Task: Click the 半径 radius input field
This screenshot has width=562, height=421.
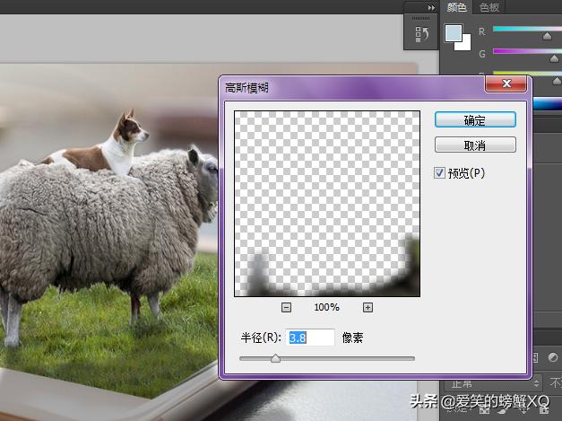Action: (x=310, y=338)
